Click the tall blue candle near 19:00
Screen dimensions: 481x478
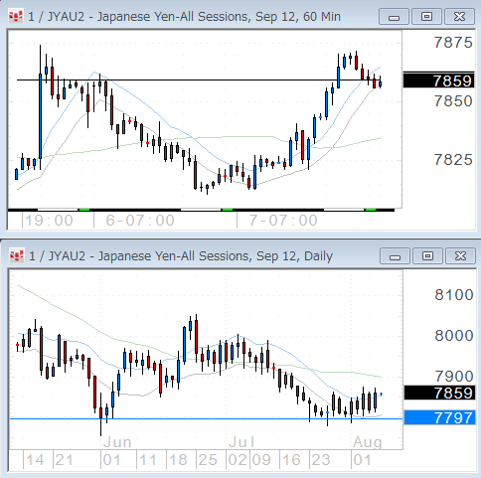pyautogui.click(x=41, y=116)
